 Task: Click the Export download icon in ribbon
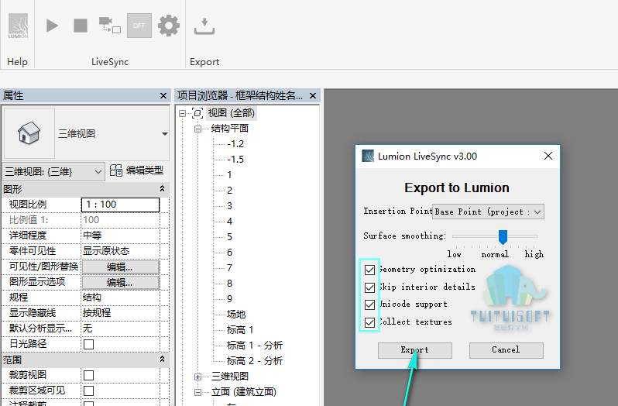(204, 26)
